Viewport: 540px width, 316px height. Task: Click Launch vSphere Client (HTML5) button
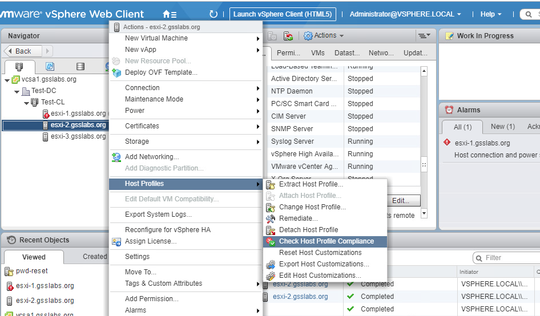pyautogui.click(x=283, y=14)
